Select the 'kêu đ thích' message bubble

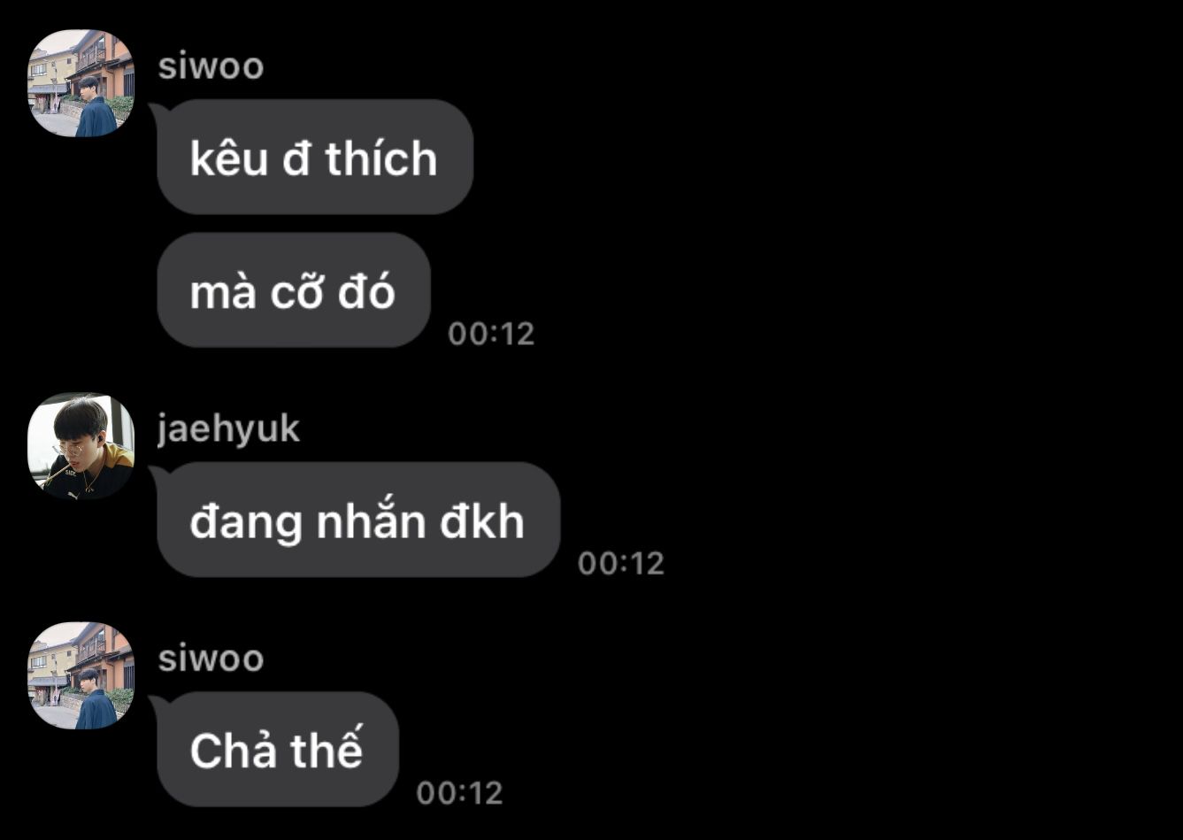[x=315, y=157]
